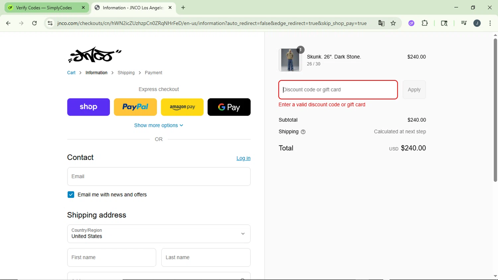Select Shipping breadcrumb step
The height and width of the screenshot is (280, 498).
point(126,73)
